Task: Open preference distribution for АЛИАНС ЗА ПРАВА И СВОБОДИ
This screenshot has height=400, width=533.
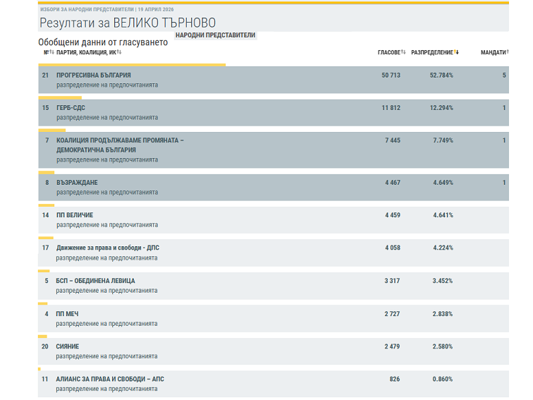Action: pyautogui.click(x=107, y=389)
